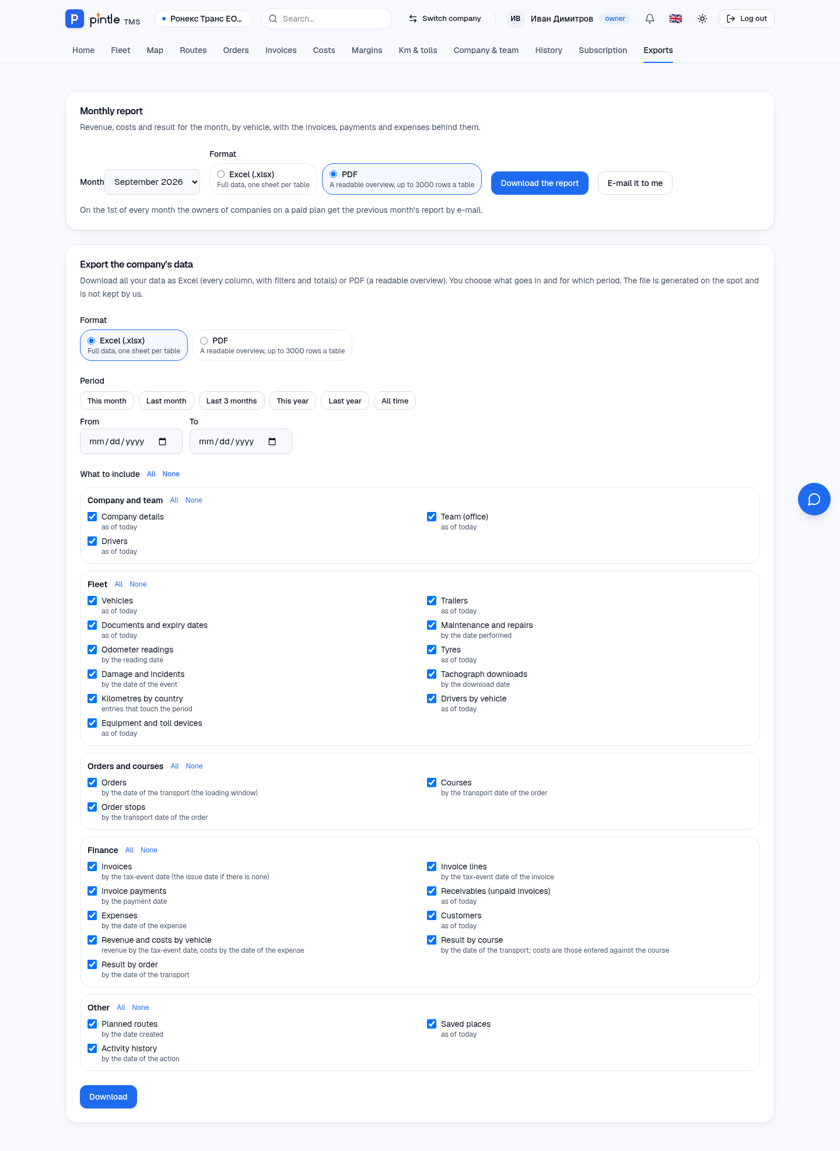Open the Роnекс Транс company selector
The width and height of the screenshot is (840, 1151).
tap(203, 19)
